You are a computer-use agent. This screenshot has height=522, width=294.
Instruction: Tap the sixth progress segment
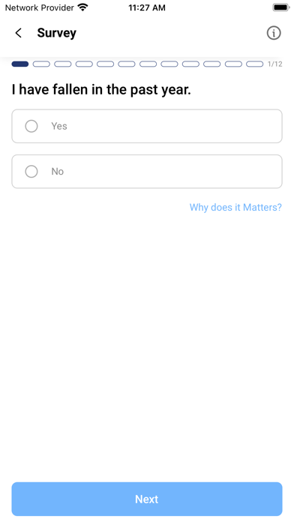[x=127, y=64]
